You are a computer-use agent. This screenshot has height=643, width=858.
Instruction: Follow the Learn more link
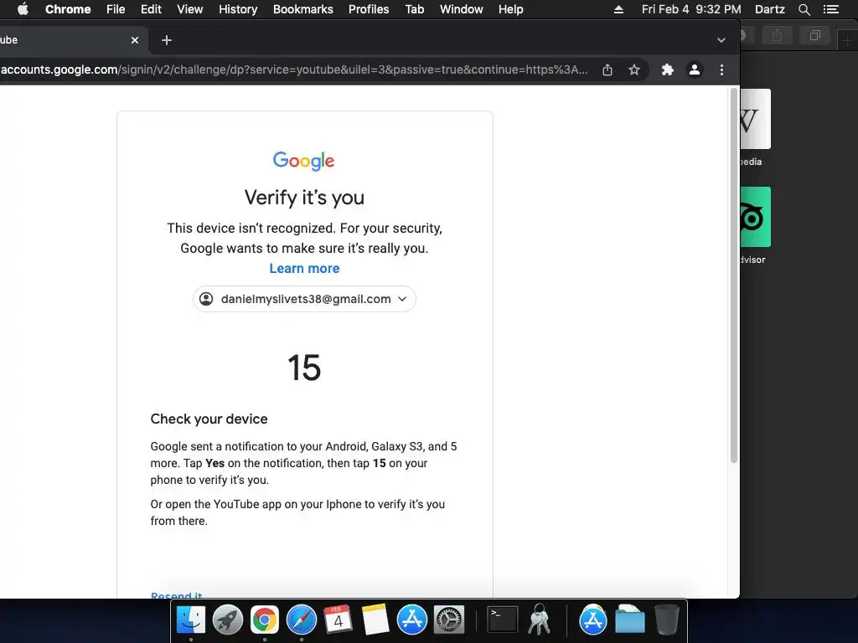click(x=304, y=269)
